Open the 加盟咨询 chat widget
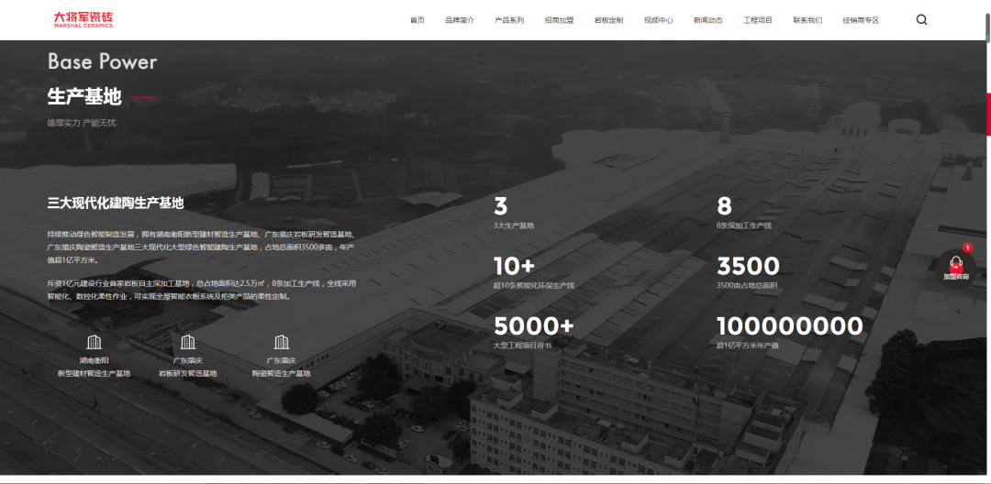Viewport: 991px width, 484px height. (x=955, y=268)
